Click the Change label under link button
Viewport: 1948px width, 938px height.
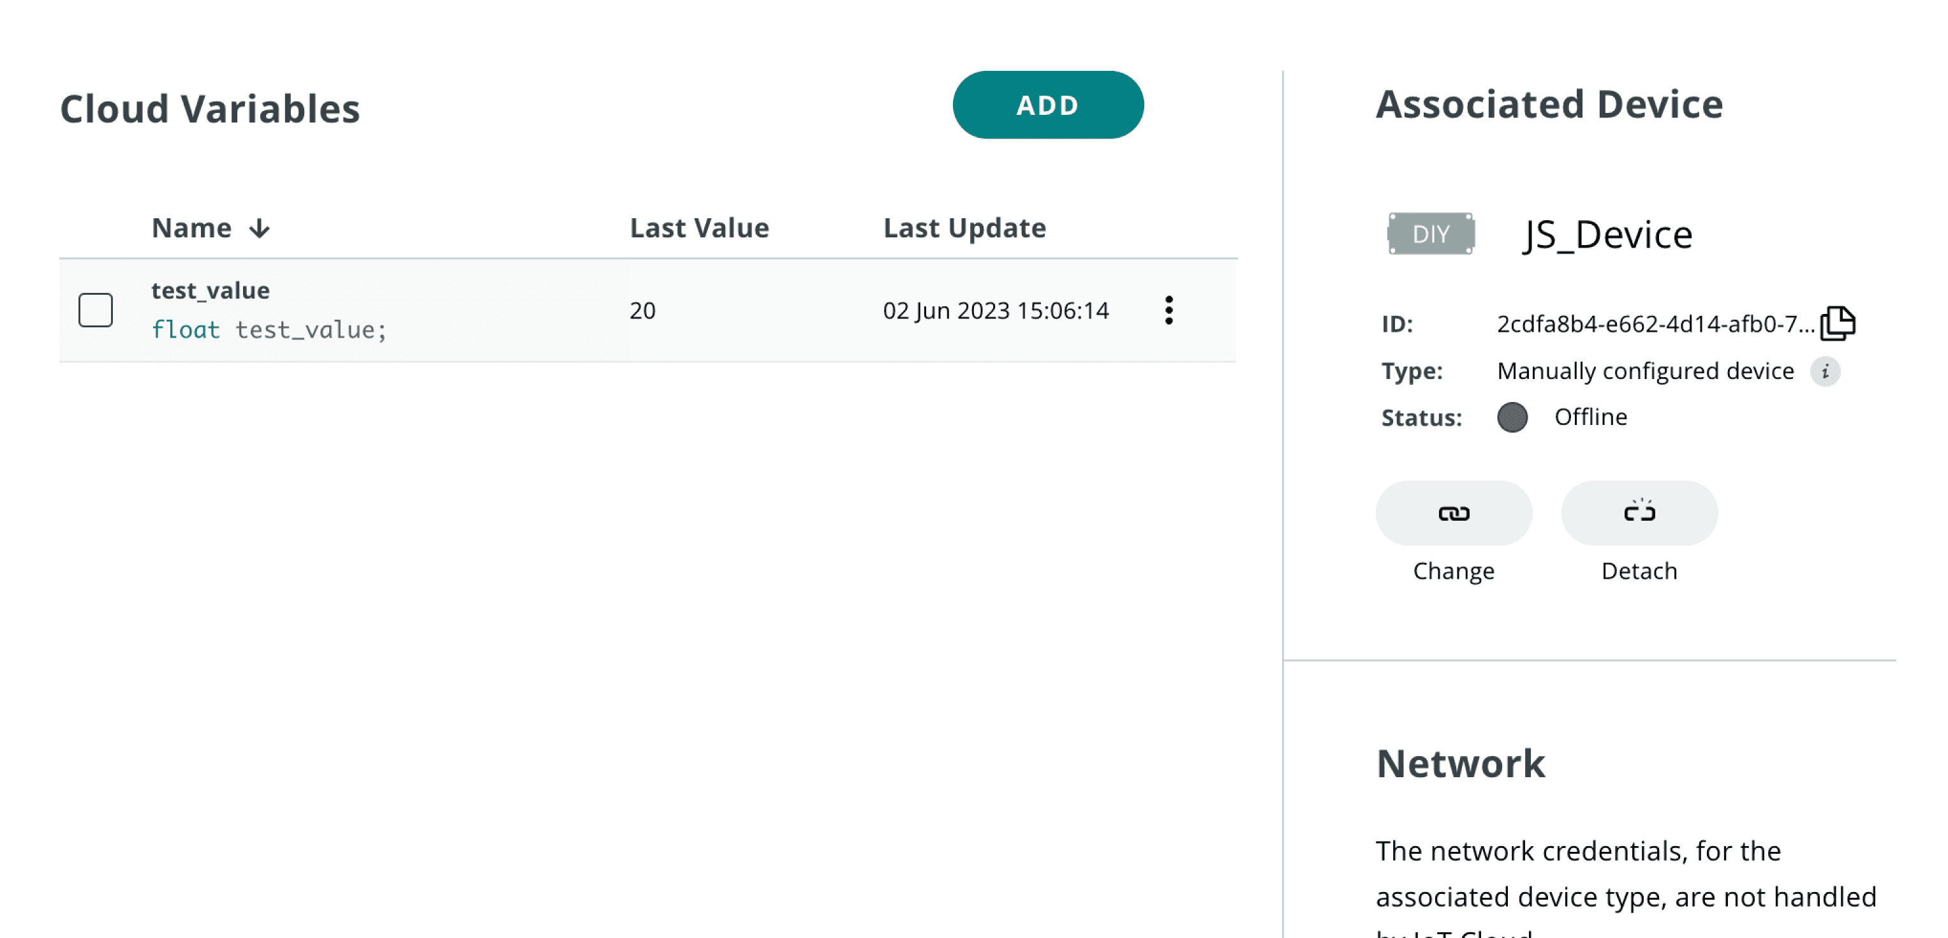coord(1452,570)
